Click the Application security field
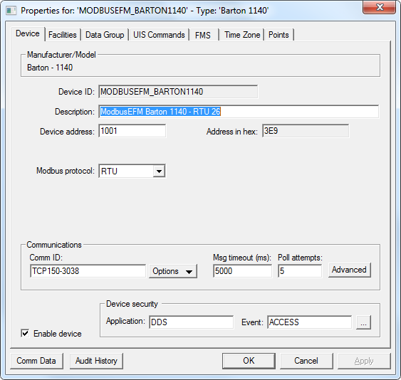Screen dimensions: 401x380 click(x=191, y=322)
